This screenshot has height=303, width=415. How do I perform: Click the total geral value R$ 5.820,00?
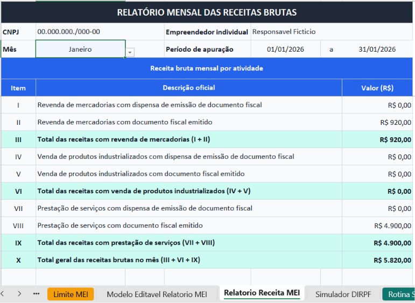tap(377, 260)
